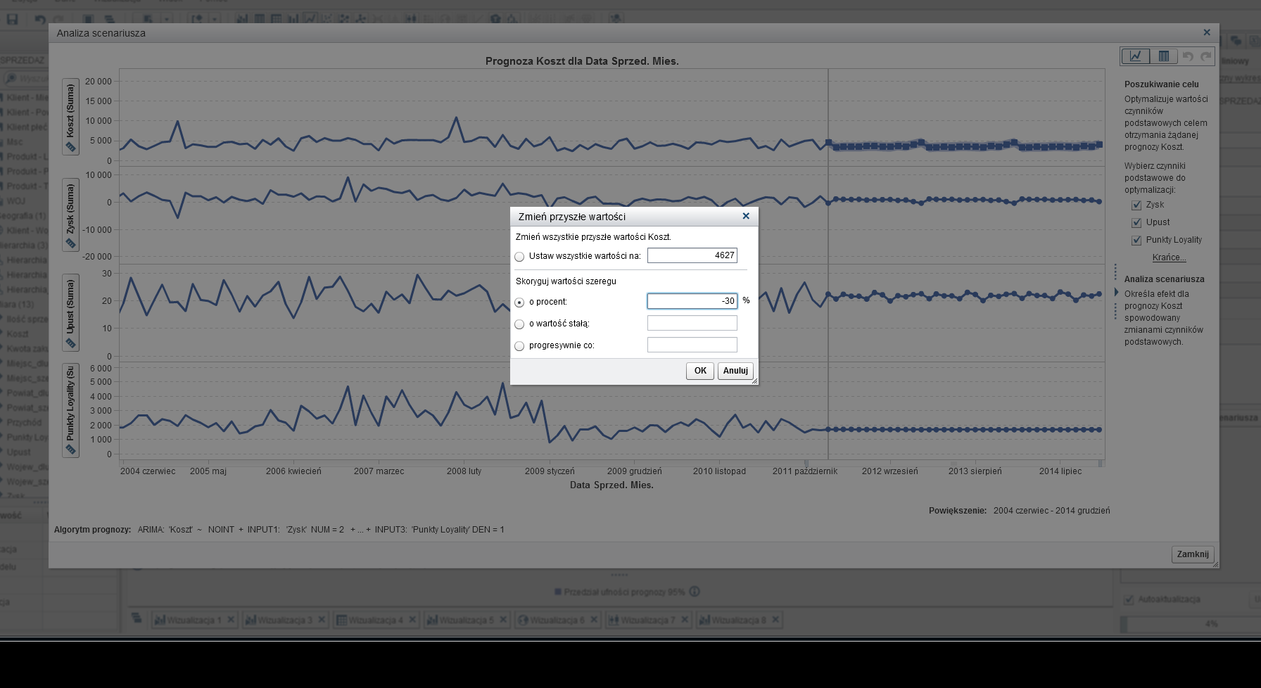Screen dimensions: 1261x688
Task: Close the Wizualizacja 4 tab
Action: (412, 620)
